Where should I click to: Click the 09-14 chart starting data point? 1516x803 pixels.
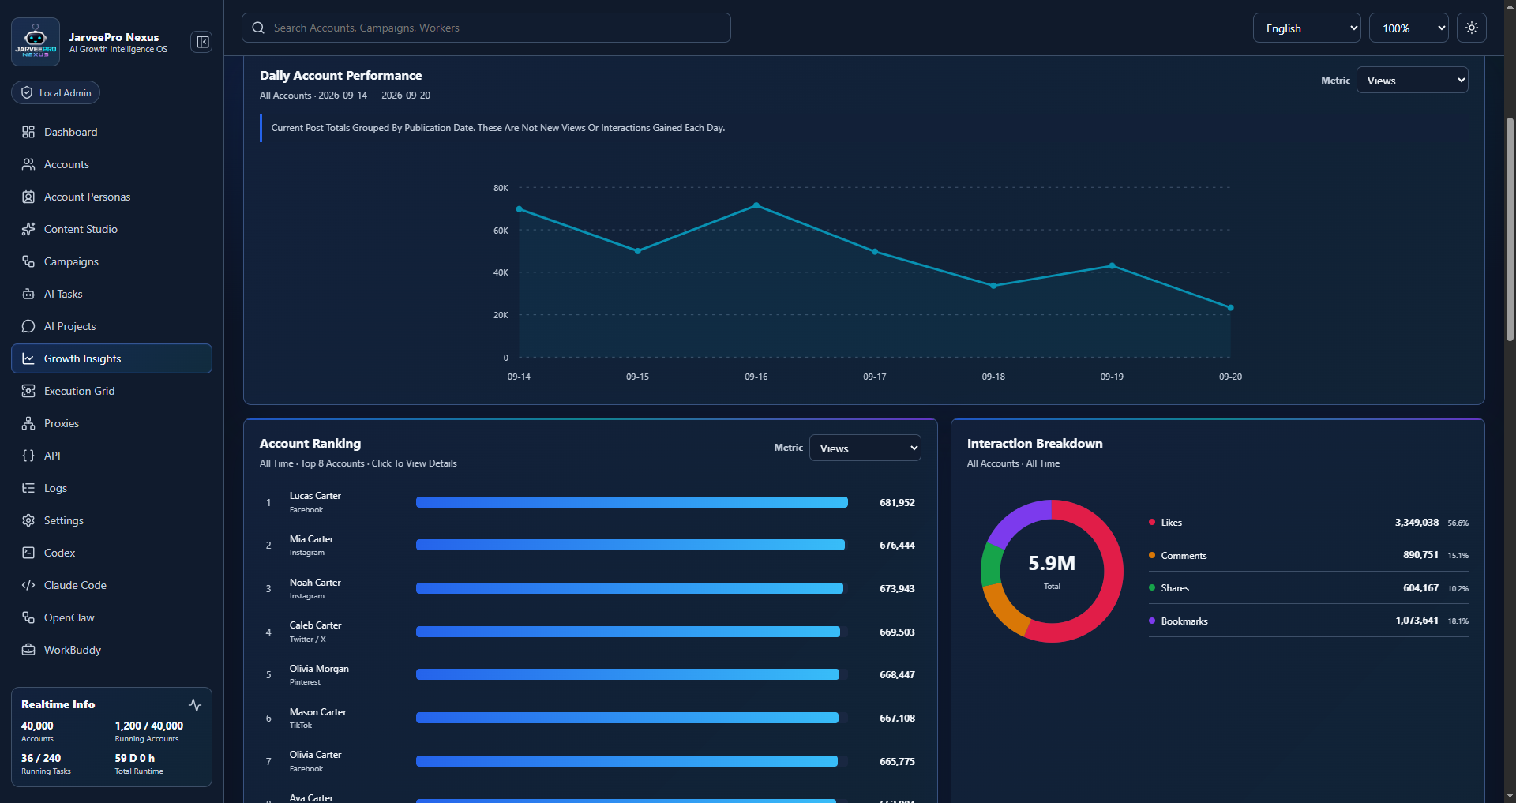519,209
